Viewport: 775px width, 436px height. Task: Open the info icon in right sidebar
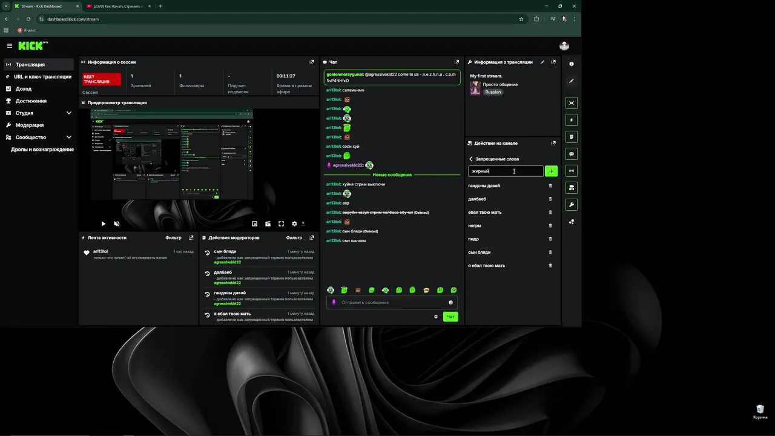point(572,64)
